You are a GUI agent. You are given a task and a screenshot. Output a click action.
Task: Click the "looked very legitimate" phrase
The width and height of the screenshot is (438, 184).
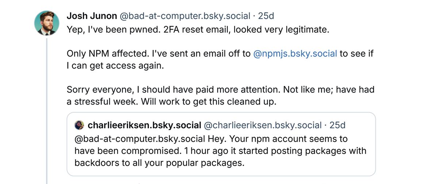click(281, 30)
